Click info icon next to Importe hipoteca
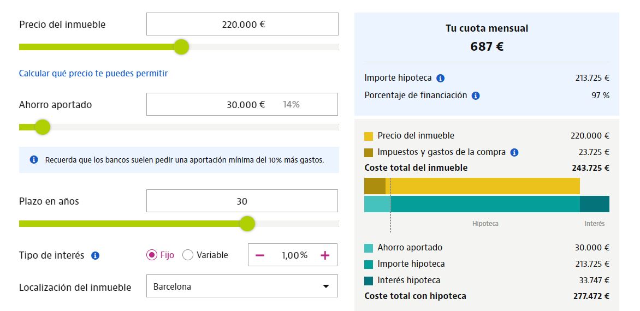 [x=441, y=78]
